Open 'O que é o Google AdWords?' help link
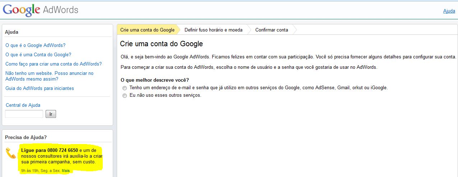Image resolution: width=458 pixels, height=177 pixels. (x=36, y=45)
